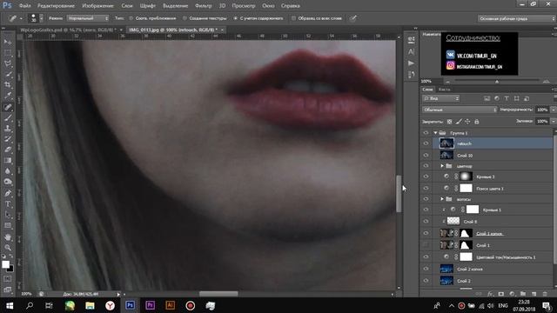Toggle visibility of Слой 2 layer

click(426, 280)
